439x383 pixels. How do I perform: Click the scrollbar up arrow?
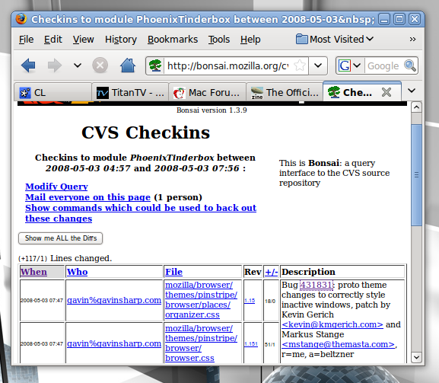(x=417, y=107)
